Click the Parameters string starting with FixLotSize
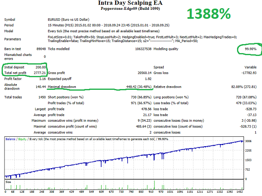Screen dimensions: 262x196 pos(142,39)
